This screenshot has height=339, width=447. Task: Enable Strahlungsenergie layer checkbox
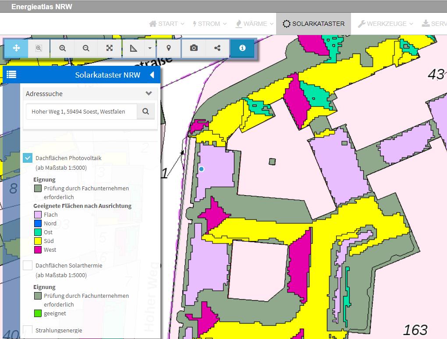coord(28,330)
